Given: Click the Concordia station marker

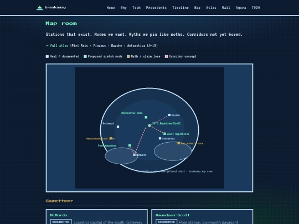Looking at the screenshot, I should 160,138.
